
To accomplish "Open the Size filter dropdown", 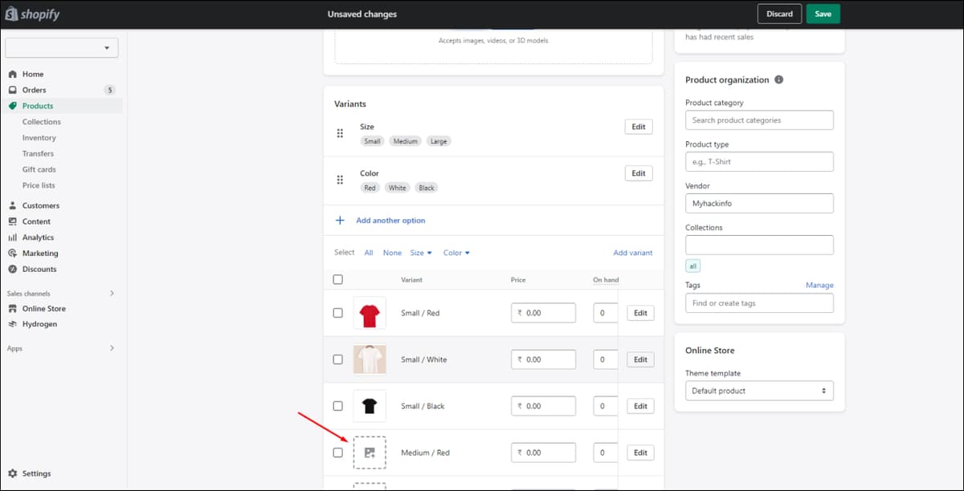I will [x=421, y=253].
